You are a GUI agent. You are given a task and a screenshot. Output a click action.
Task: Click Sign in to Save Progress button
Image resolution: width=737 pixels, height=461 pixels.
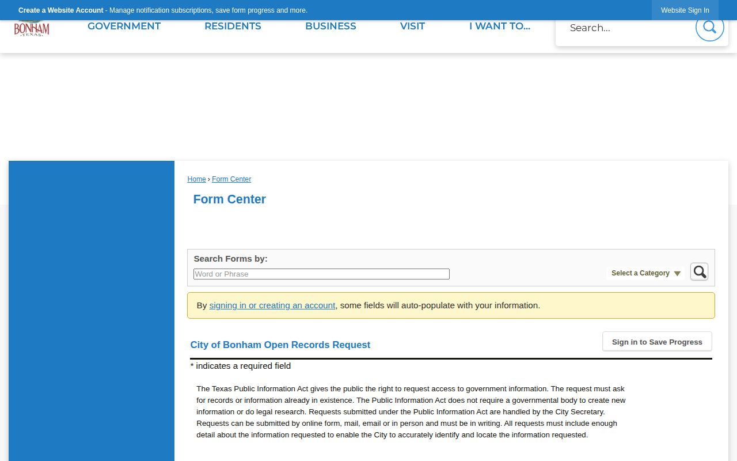pos(657,342)
